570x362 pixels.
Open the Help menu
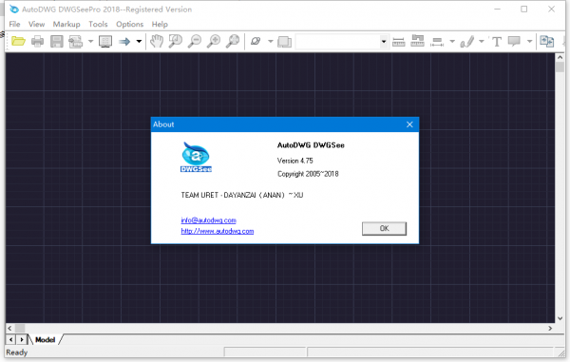click(160, 25)
